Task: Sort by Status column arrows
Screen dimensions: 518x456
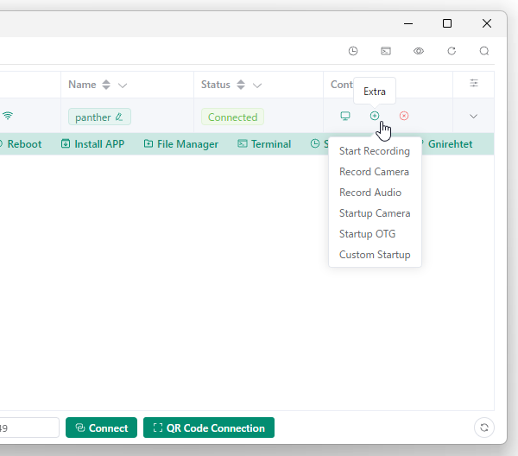Action: (241, 85)
